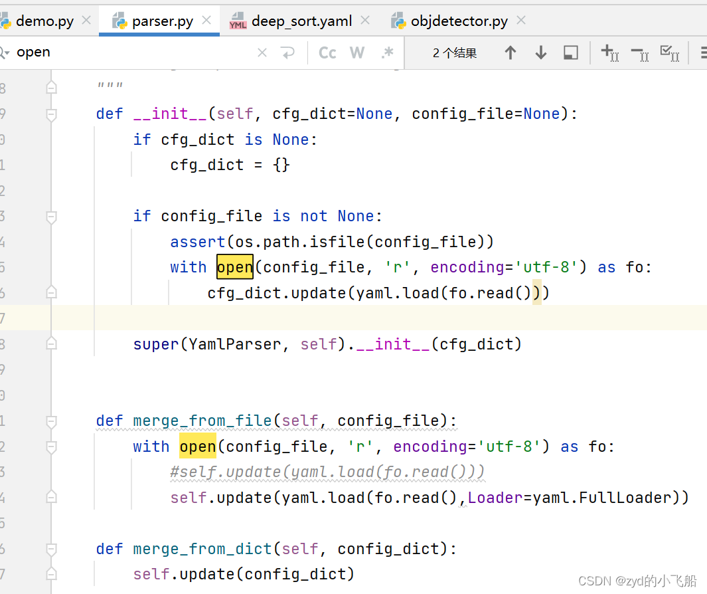The height and width of the screenshot is (594, 707).
Task: Collapse the __init__ method fold arrow
Action: (x=51, y=114)
